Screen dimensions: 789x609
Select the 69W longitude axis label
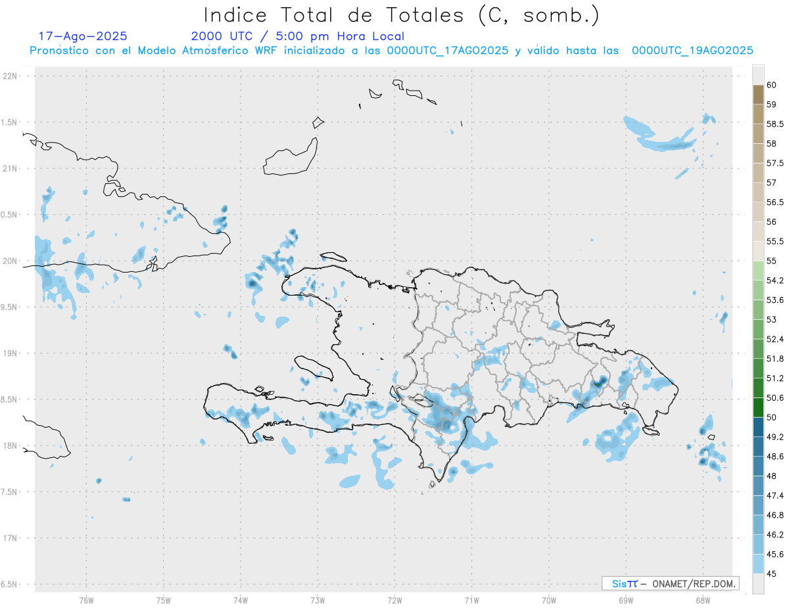(626, 600)
